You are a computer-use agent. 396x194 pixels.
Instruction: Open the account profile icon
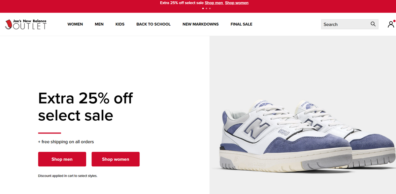click(x=391, y=24)
